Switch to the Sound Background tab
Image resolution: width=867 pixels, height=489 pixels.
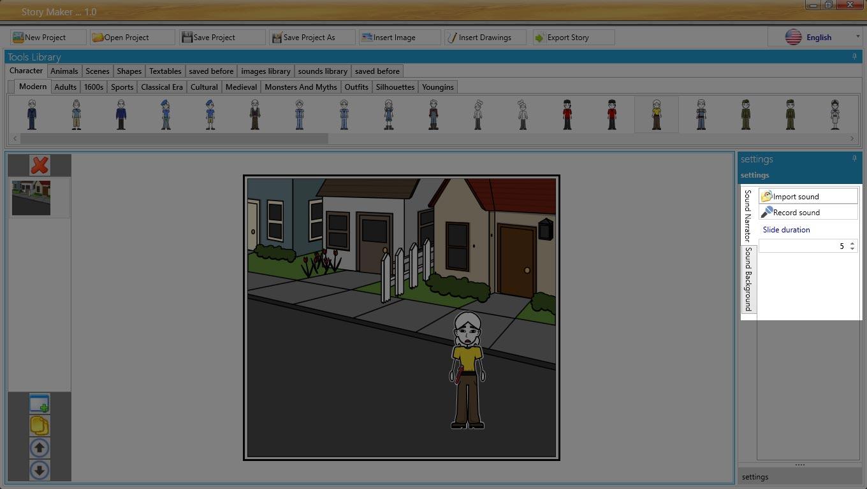pyautogui.click(x=748, y=279)
